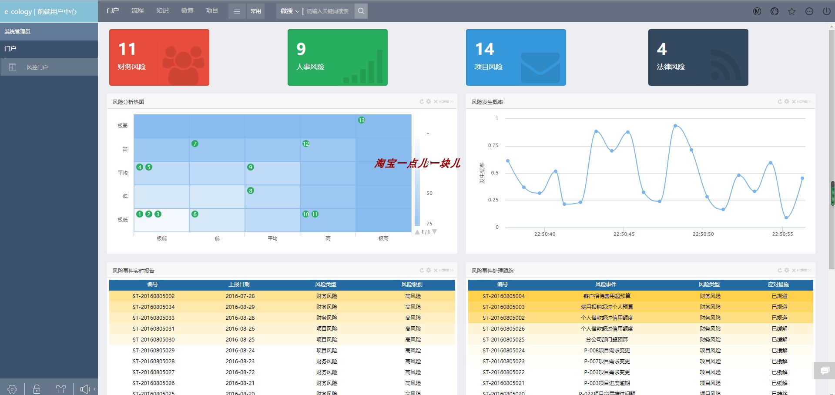Open the 项目 top menu
835x395 pixels.
coord(212,10)
